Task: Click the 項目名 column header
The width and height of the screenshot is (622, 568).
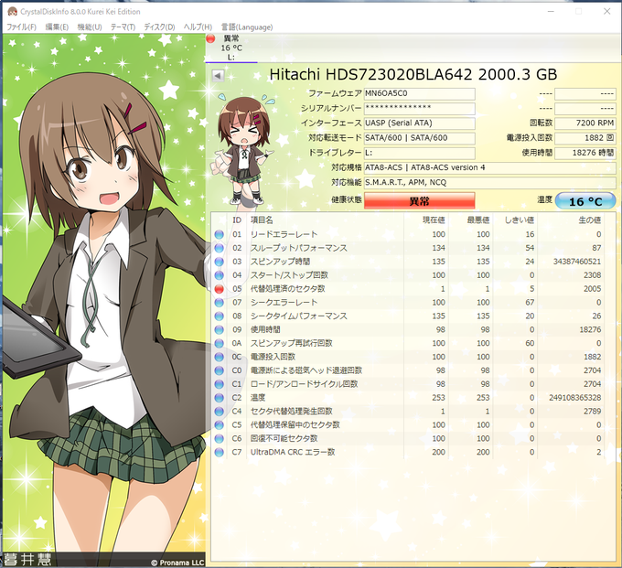Action: (262, 220)
